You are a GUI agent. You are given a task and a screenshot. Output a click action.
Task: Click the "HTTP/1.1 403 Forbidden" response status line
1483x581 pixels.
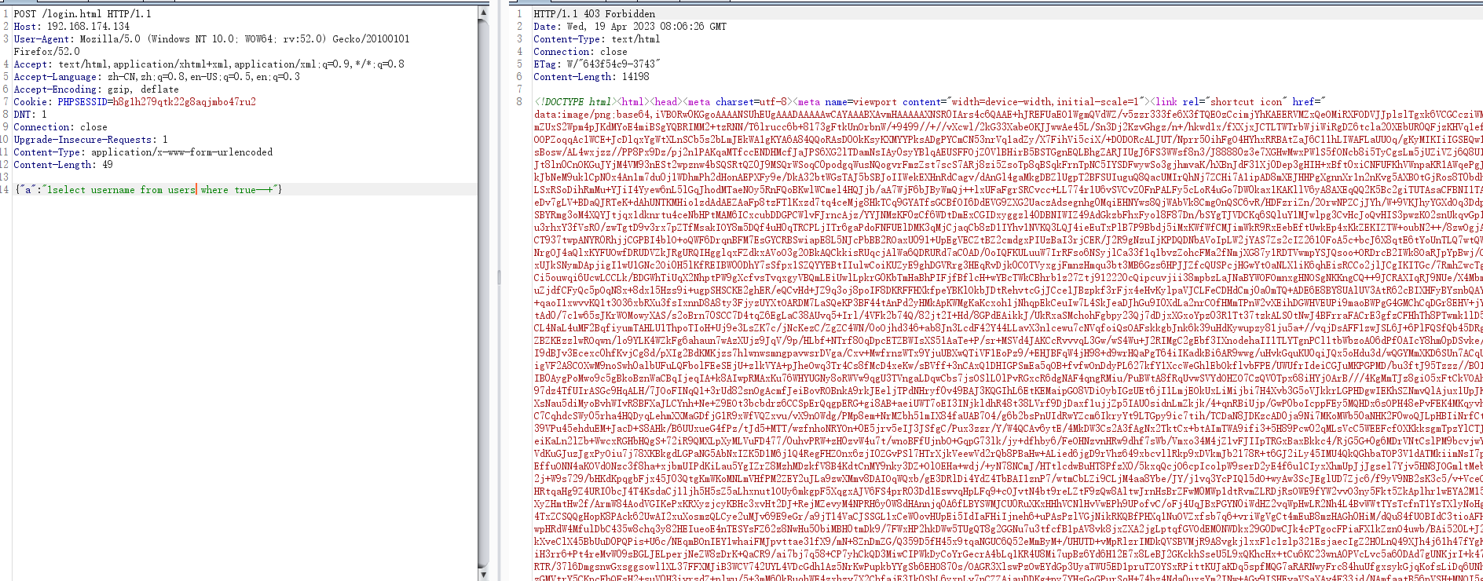(x=594, y=13)
